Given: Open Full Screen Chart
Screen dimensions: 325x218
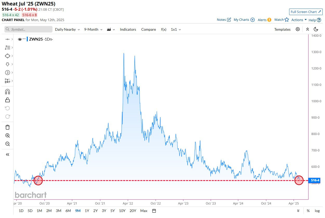Looking at the screenshot, I should [306, 12].
